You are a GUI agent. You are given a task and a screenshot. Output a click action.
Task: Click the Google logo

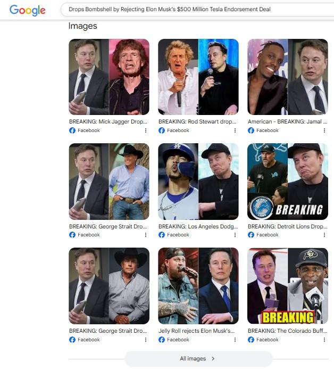tap(28, 10)
